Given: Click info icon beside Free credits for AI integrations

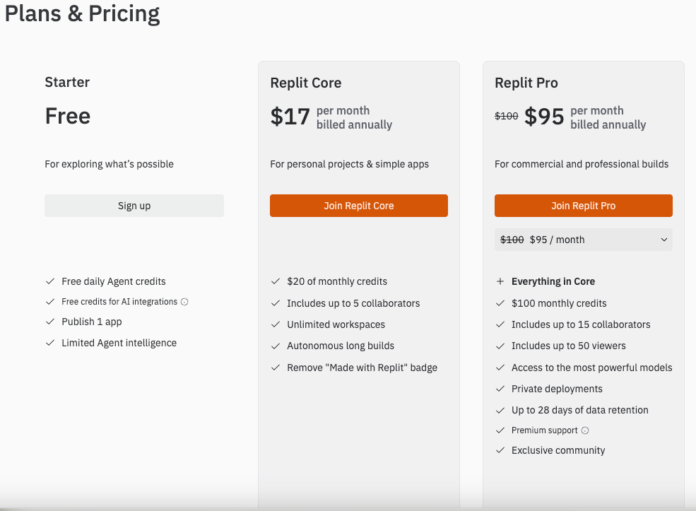Looking at the screenshot, I should point(184,302).
